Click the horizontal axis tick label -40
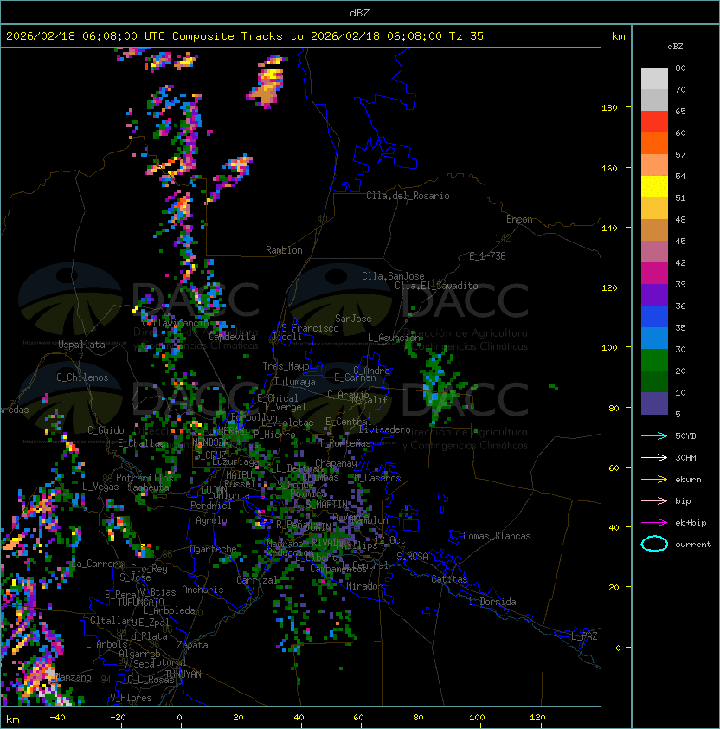Viewport: 720px width, 729px height. click(x=57, y=718)
